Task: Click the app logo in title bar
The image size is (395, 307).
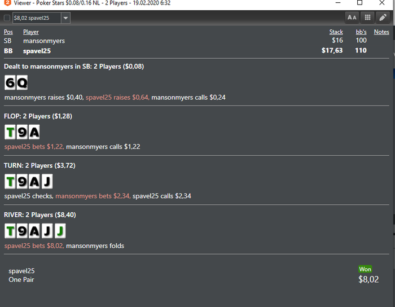Action: coord(7,3)
